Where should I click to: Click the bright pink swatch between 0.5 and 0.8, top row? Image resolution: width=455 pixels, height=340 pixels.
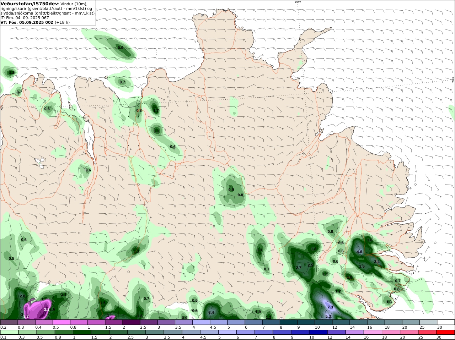pos(61,322)
